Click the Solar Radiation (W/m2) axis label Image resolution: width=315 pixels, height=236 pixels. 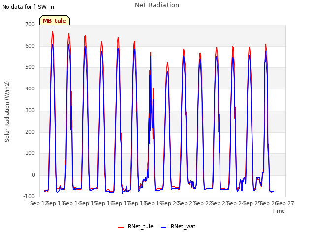[7, 112]
